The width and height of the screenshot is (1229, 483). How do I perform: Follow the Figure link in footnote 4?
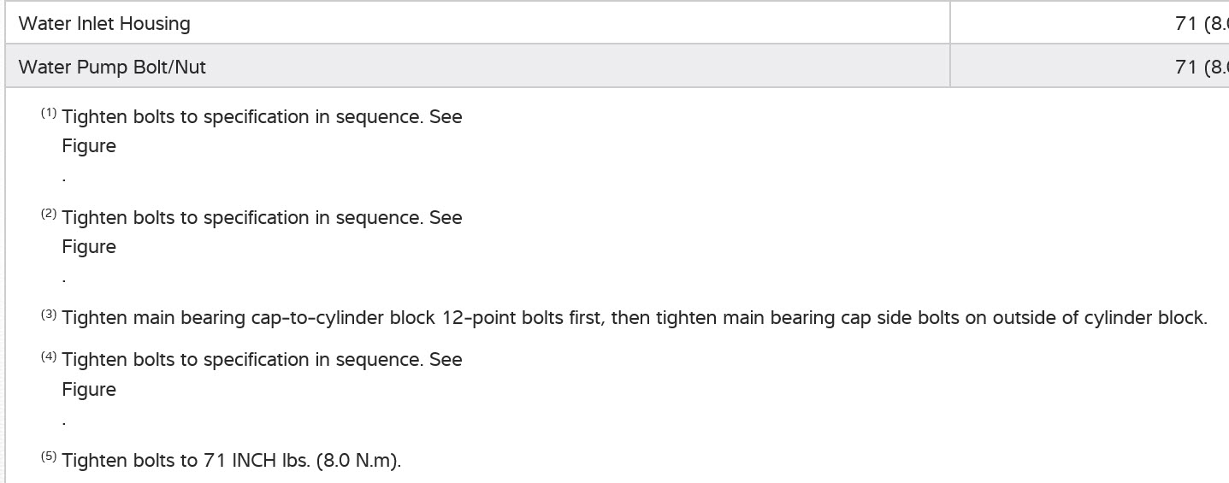coord(88,390)
